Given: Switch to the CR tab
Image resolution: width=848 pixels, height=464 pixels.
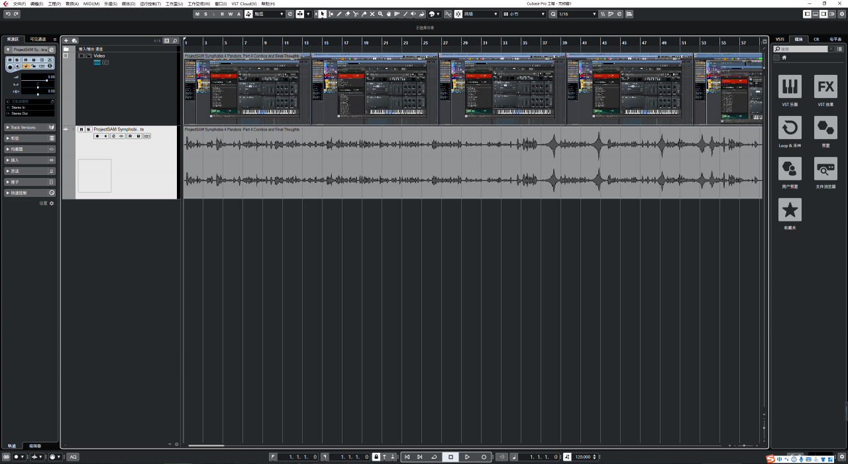Looking at the screenshot, I should click(816, 39).
